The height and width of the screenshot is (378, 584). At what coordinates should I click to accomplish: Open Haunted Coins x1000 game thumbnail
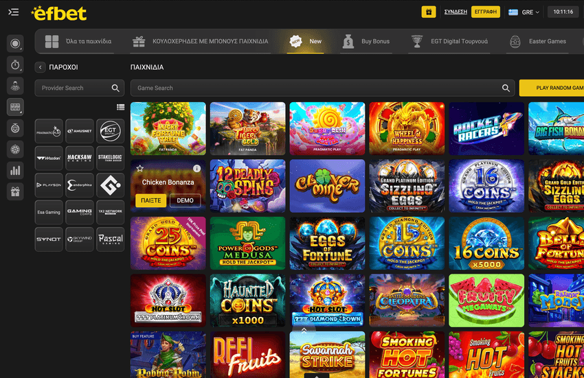[247, 300]
